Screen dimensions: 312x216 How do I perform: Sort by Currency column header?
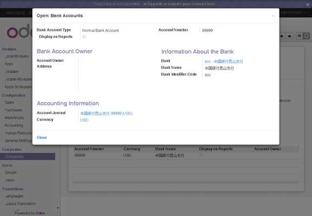tap(132, 149)
